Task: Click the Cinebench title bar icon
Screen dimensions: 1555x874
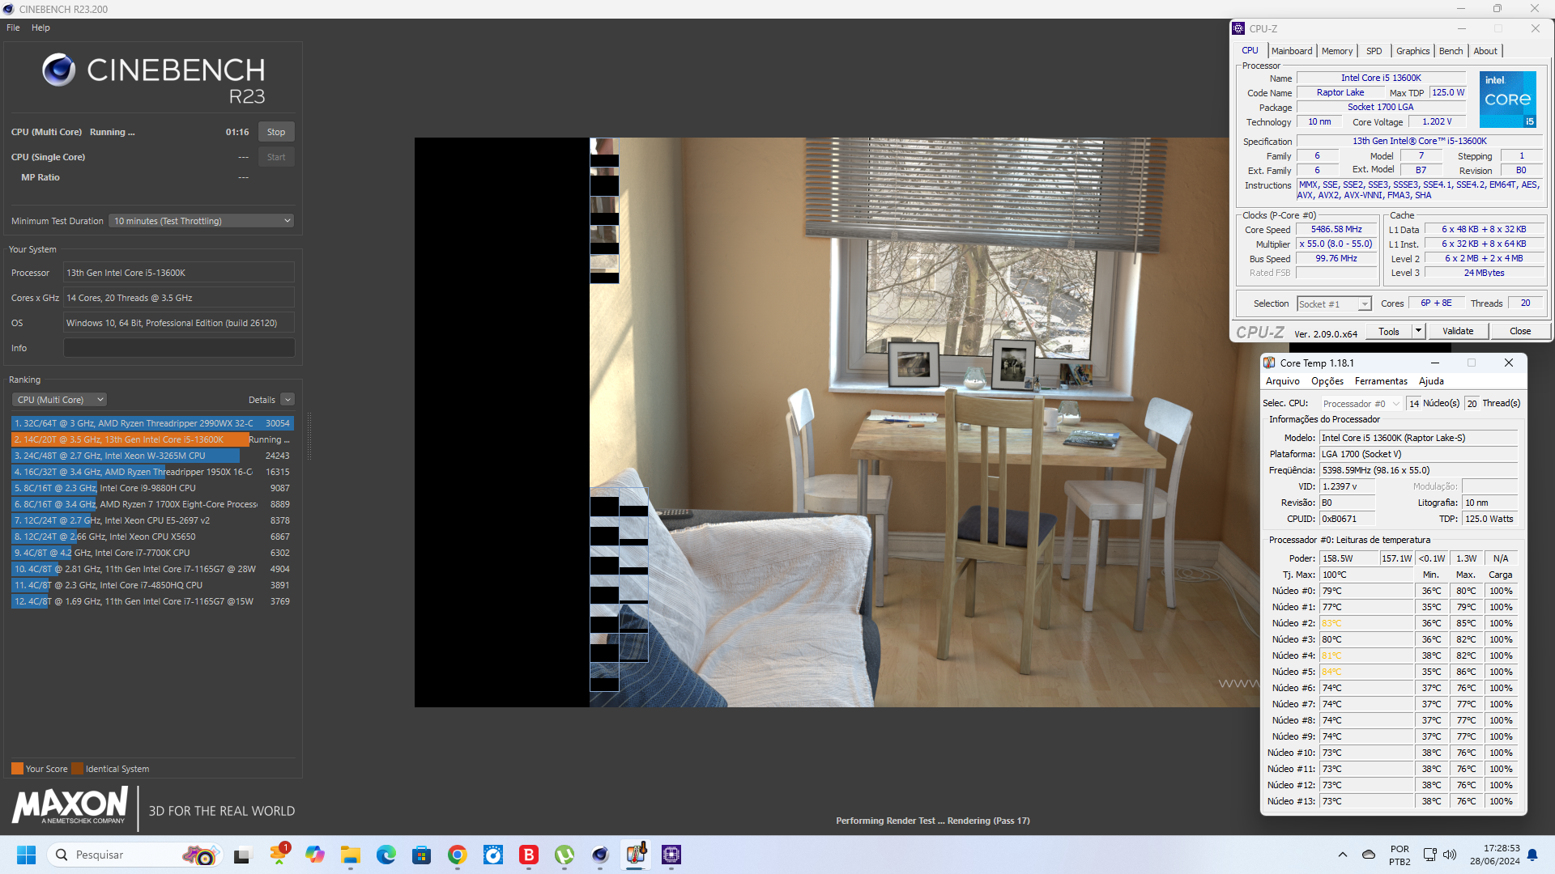Action: tap(9, 9)
